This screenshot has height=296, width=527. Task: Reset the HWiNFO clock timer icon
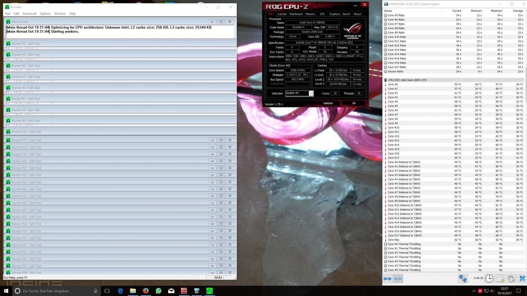(x=489, y=279)
